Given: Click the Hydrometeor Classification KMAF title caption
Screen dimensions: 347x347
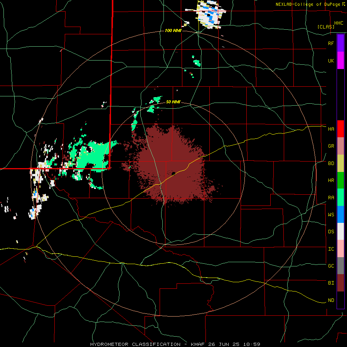Looking at the screenshot, I should (175, 344).
